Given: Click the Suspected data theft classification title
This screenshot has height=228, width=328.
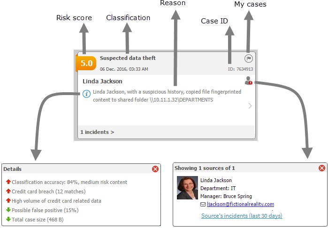Looking at the screenshot, I should tap(128, 58).
